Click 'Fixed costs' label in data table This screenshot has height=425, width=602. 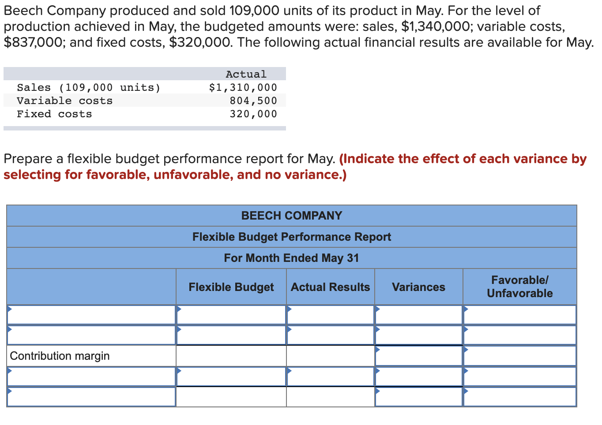pyautogui.click(x=54, y=114)
